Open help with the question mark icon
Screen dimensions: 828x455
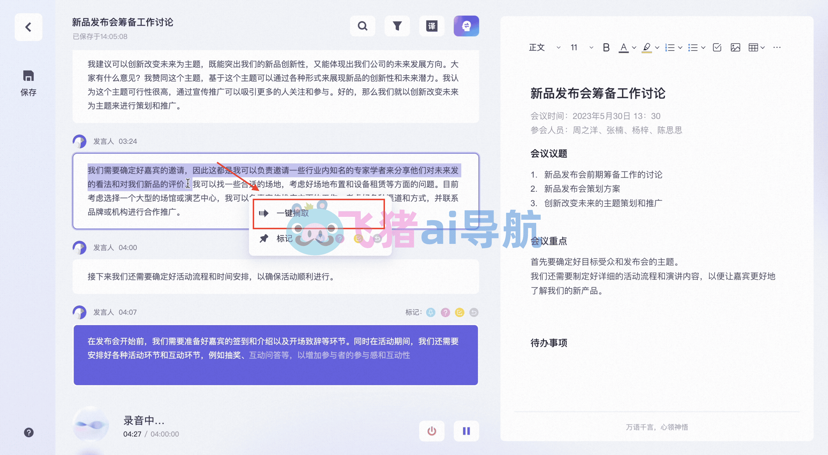click(x=29, y=433)
